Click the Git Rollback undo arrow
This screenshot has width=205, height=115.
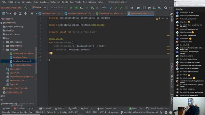pyautogui.click(x=132, y=8)
